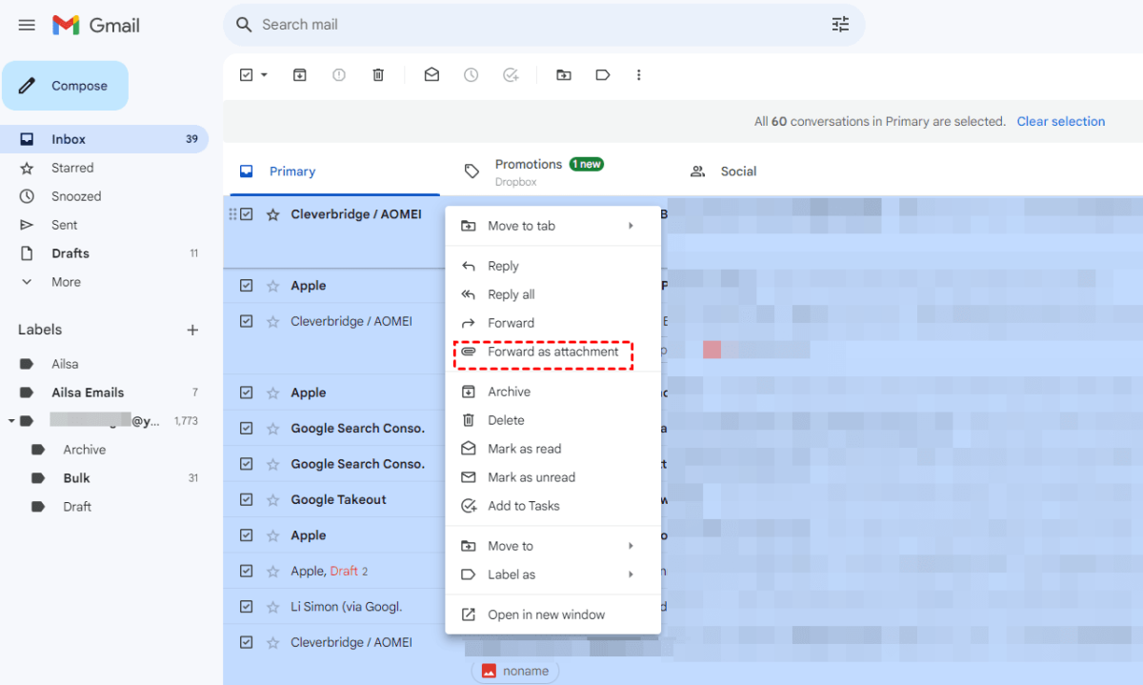Open Draft sublabel
1143x685 pixels.
pos(105,507)
